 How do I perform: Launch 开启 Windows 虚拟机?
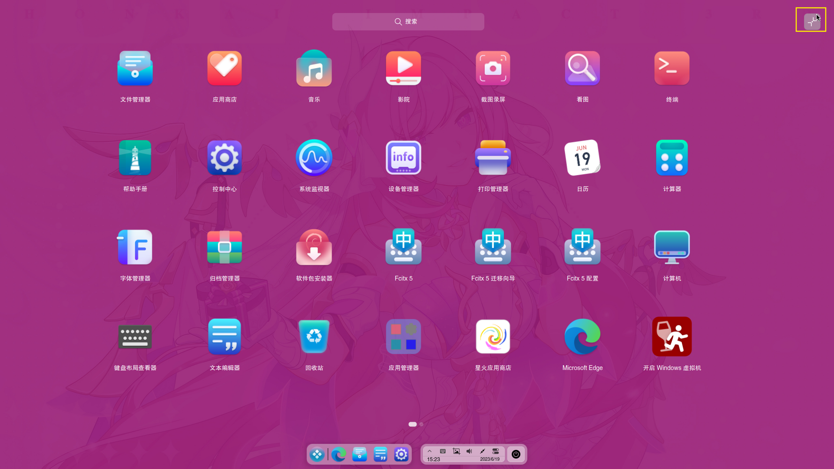click(672, 337)
